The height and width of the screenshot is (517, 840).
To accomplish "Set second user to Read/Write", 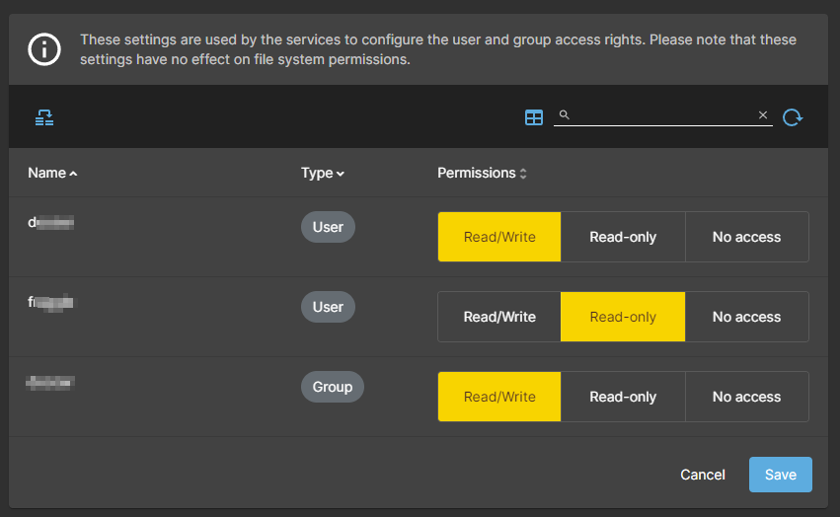I will pos(499,317).
